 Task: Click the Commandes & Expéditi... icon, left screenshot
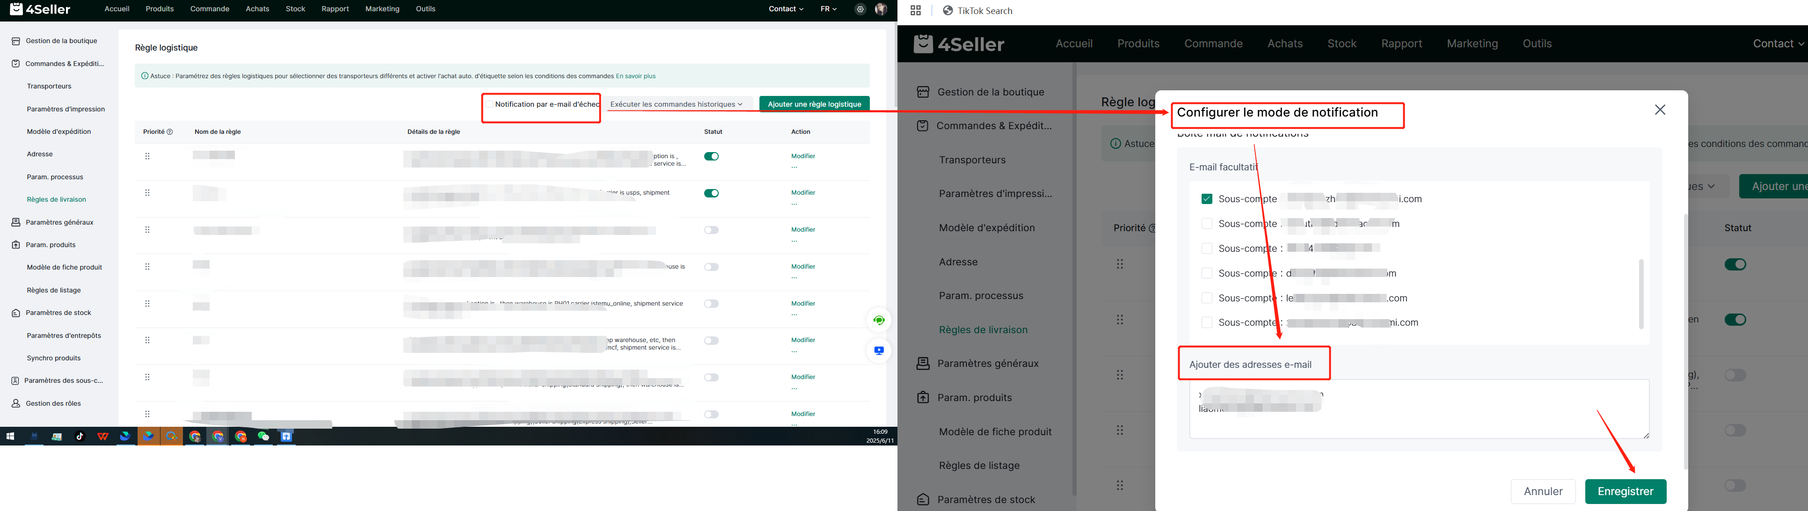click(x=16, y=64)
